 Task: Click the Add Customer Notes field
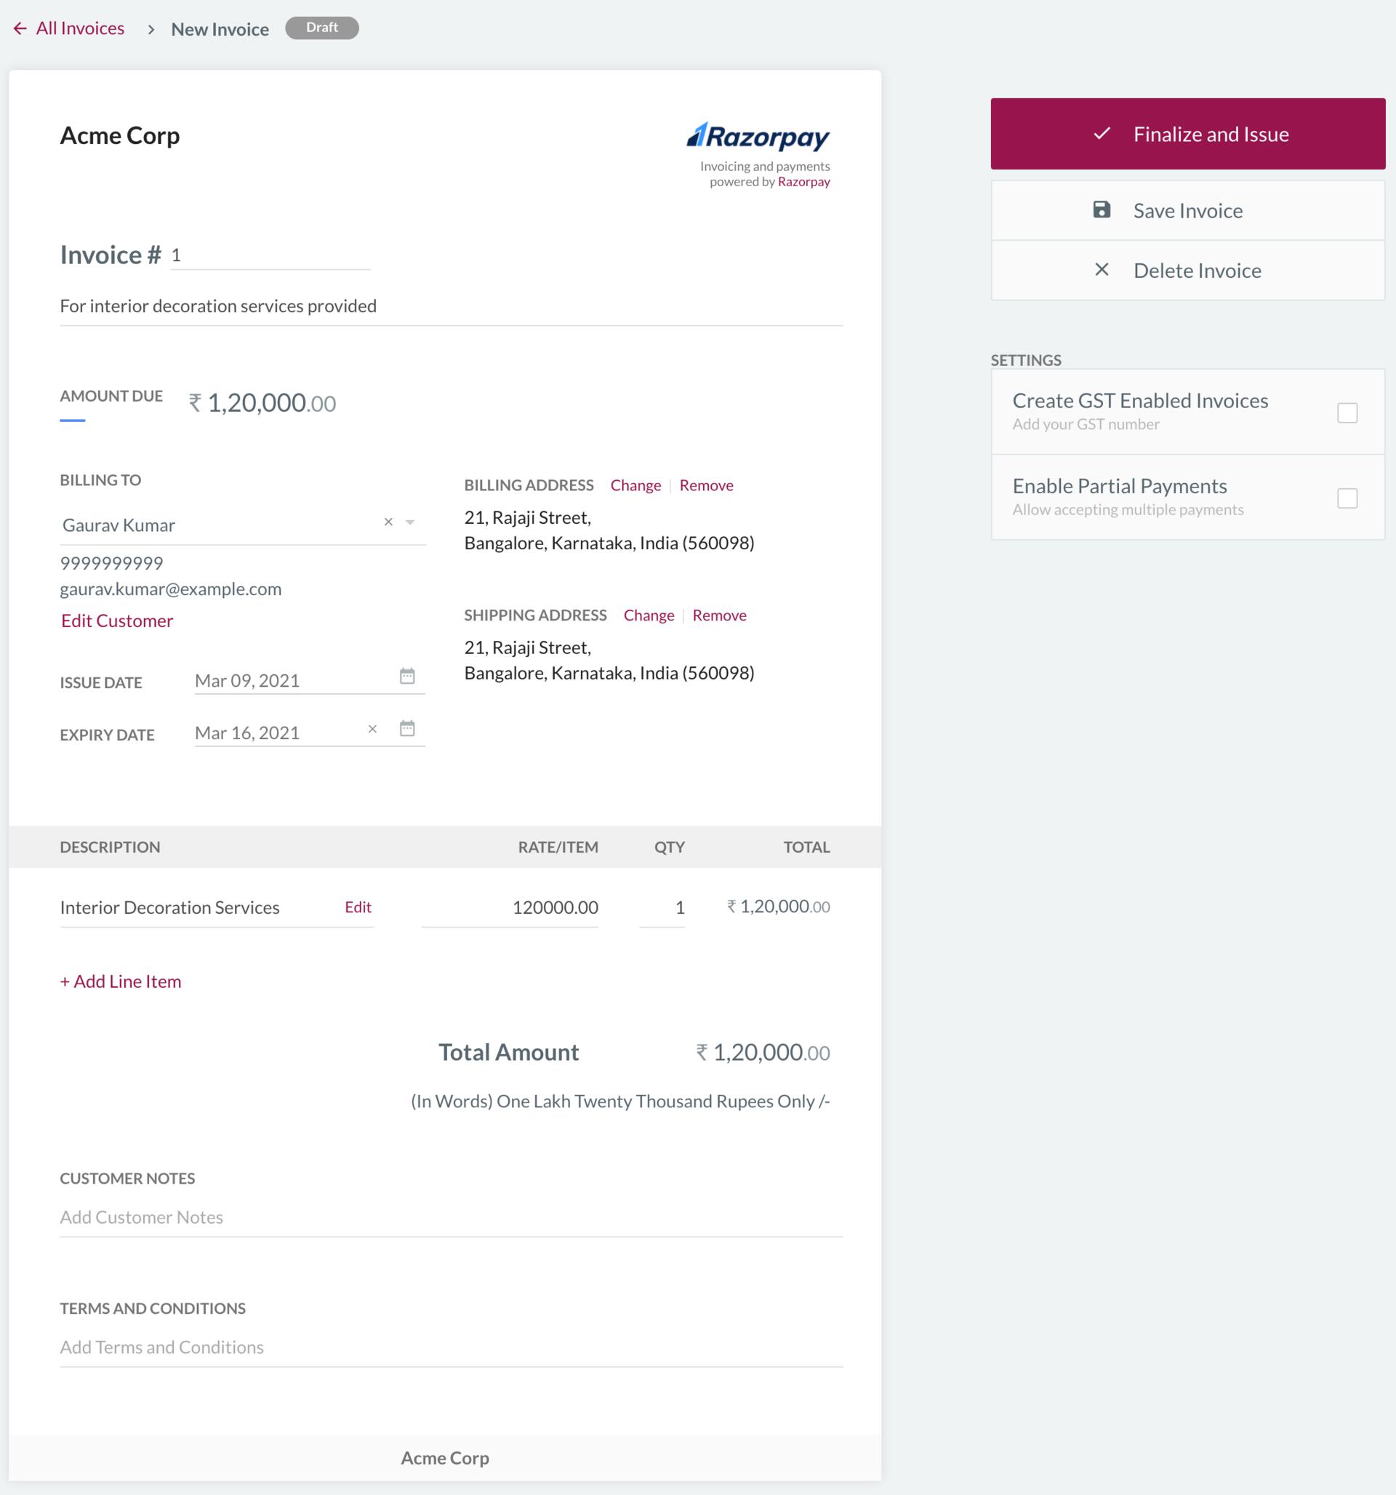[x=451, y=1217]
